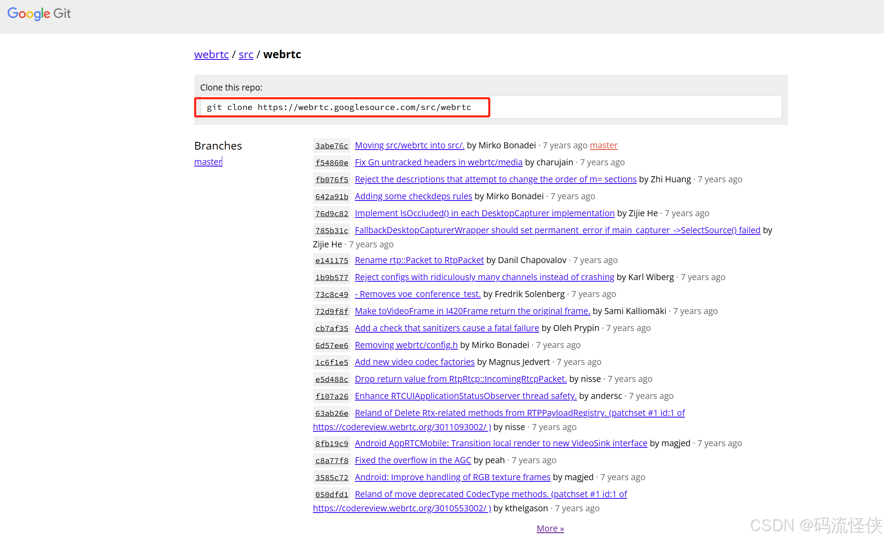Image resolution: width=884 pixels, height=540 pixels.
Task: Open commit hash 6d57ee6
Action: pos(332,345)
